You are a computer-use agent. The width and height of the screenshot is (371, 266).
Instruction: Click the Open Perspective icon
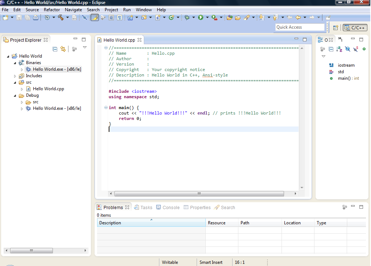pyautogui.click(x=335, y=28)
